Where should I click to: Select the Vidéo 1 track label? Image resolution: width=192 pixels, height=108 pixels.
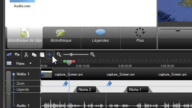click(x=23, y=74)
